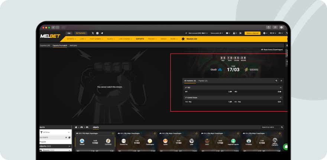
Task: Favorite the Apeks match card star
Action: [x=196, y=133]
